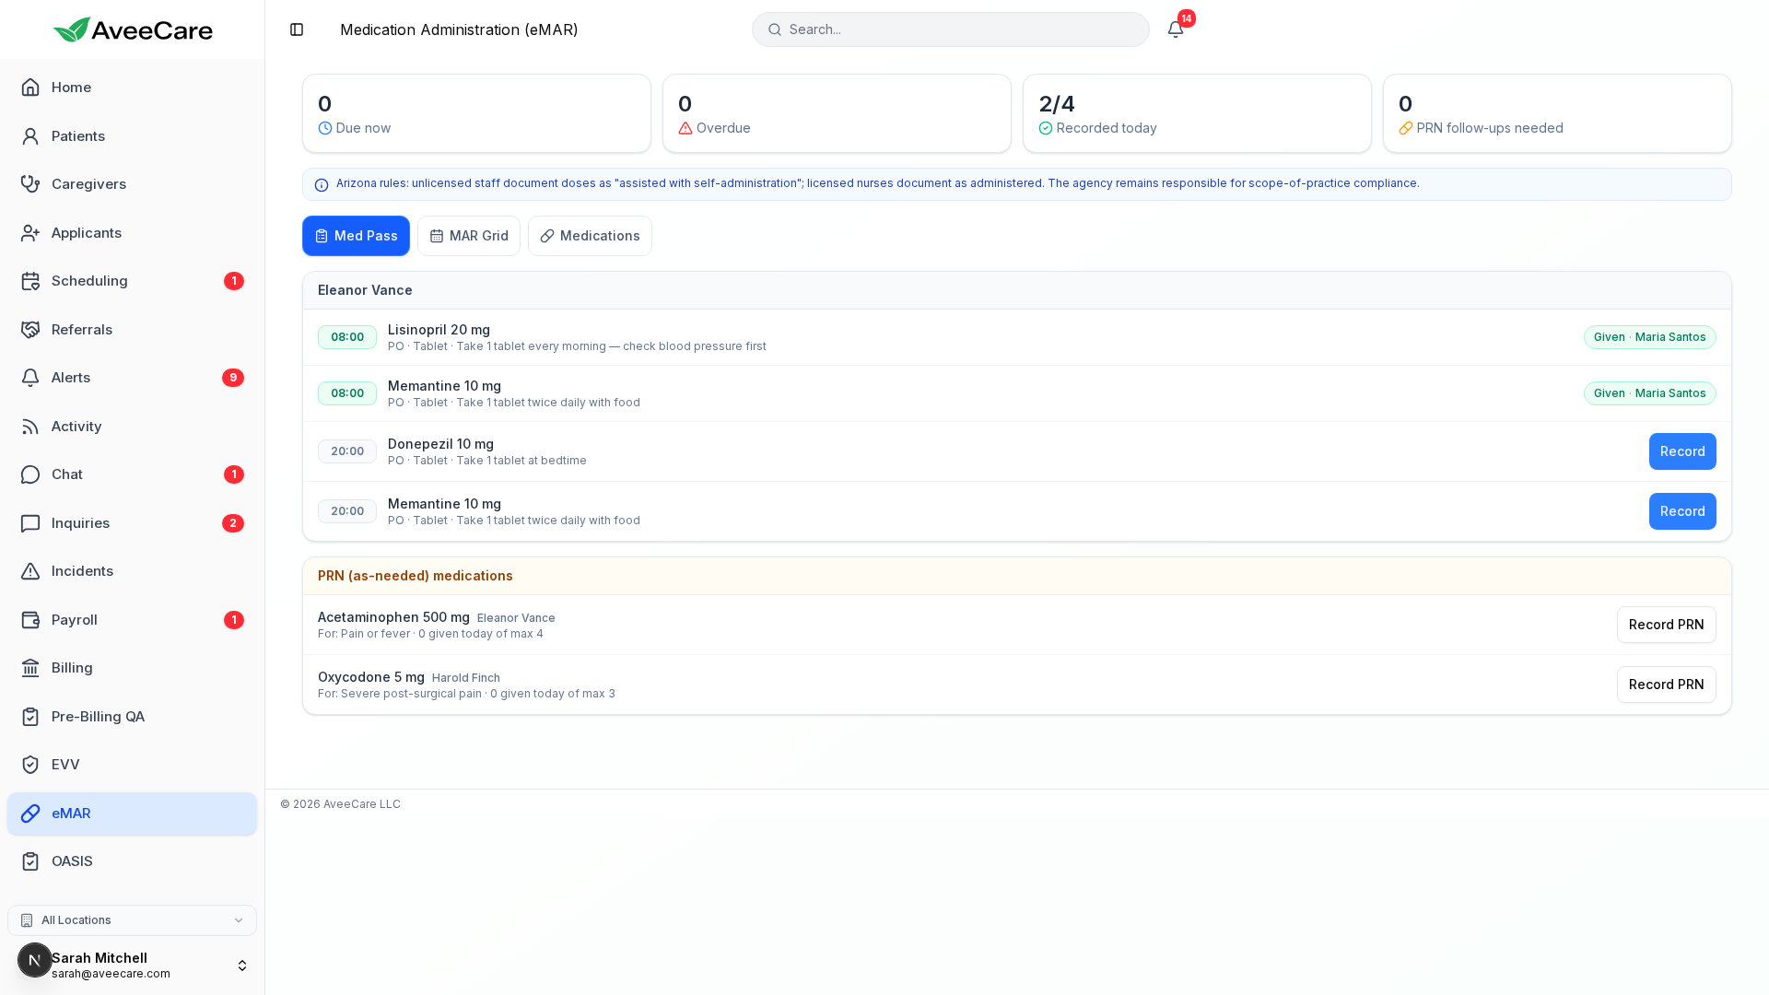Click the Sarah Mitchell avatar
Viewport: 1769px width, 995px height.
coord(35,960)
